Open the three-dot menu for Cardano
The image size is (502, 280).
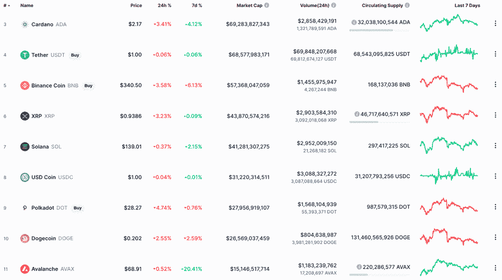coord(495,23)
